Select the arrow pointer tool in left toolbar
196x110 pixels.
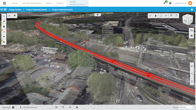coord(4,16)
